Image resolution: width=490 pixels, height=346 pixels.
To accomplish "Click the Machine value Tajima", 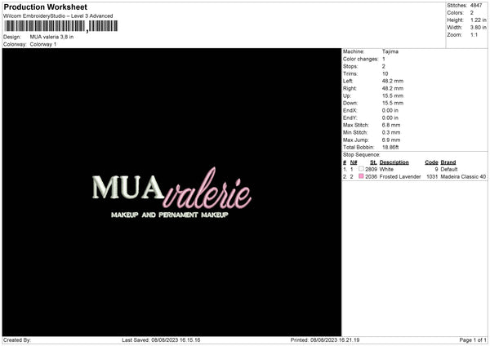I will 390,51.
